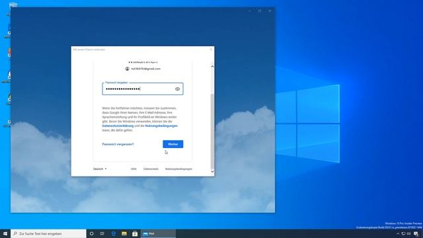Click the taskbar search box

click(x=48, y=233)
